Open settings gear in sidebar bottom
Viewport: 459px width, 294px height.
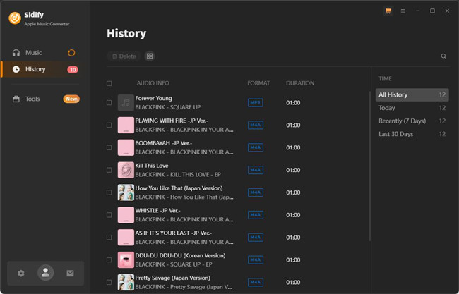pyautogui.click(x=21, y=274)
